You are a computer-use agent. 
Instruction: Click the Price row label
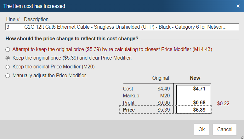(x=129, y=110)
